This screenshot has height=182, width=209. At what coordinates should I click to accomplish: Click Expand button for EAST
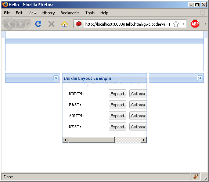point(118,105)
